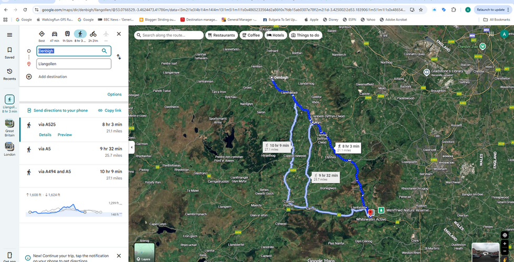Screen dimensions: 514x262
Task: Select the via A525 route
Action: (74, 130)
